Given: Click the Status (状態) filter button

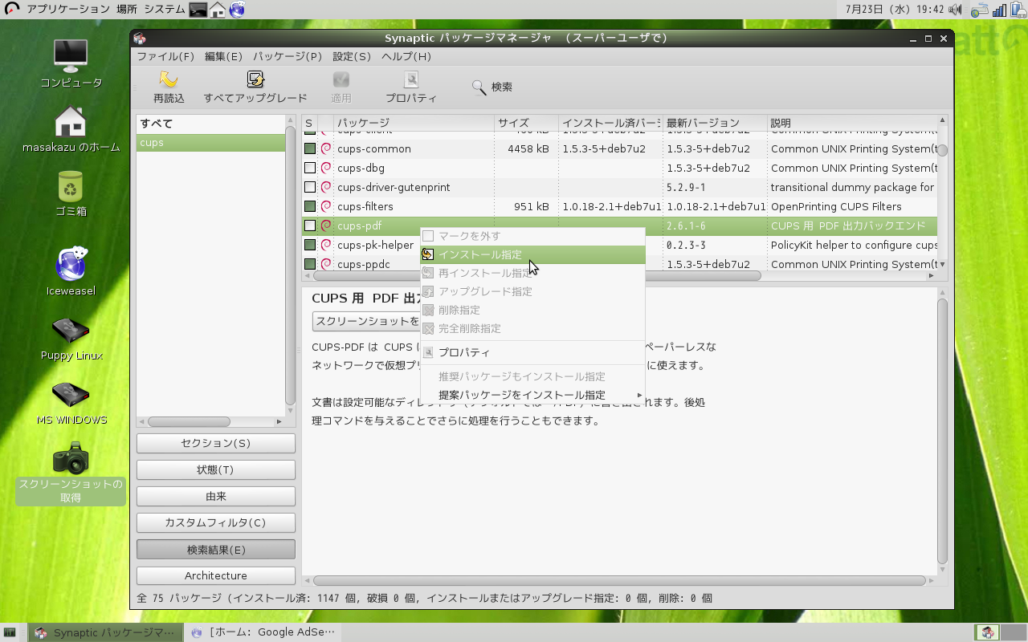Looking at the screenshot, I should click(216, 469).
